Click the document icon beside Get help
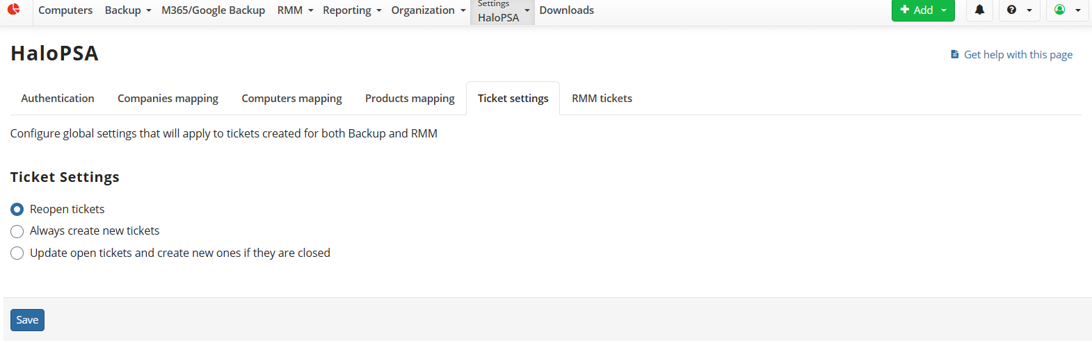The width and height of the screenshot is (1092, 343). (954, 54)
